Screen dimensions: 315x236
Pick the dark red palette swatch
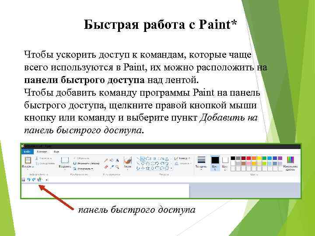click(x=243, y=158)
